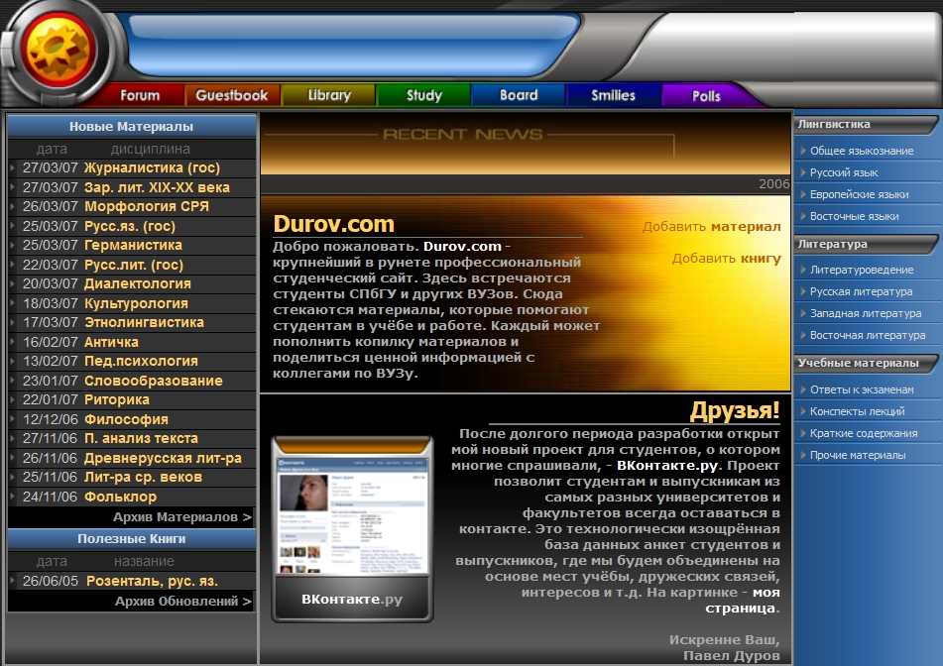The width and height of the screenshot is (943, 666).
Task: Click the 27/03/07 date beside Журналистика (гос)
Action: tap(51, 167)
